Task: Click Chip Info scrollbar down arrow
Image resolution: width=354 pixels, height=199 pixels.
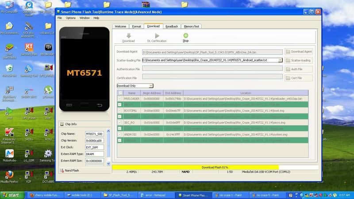Action: click(108, 164)
